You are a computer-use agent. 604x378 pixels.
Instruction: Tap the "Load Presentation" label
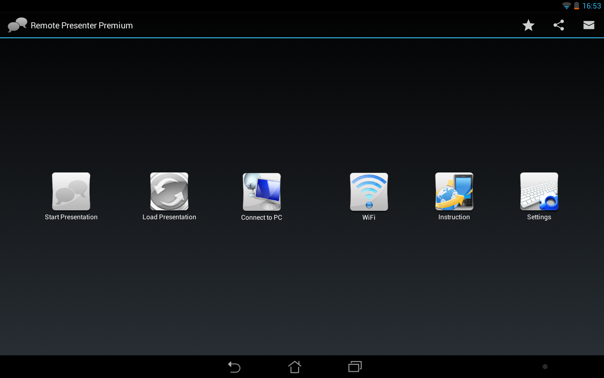pyautogui.click(x=169, y=217)
